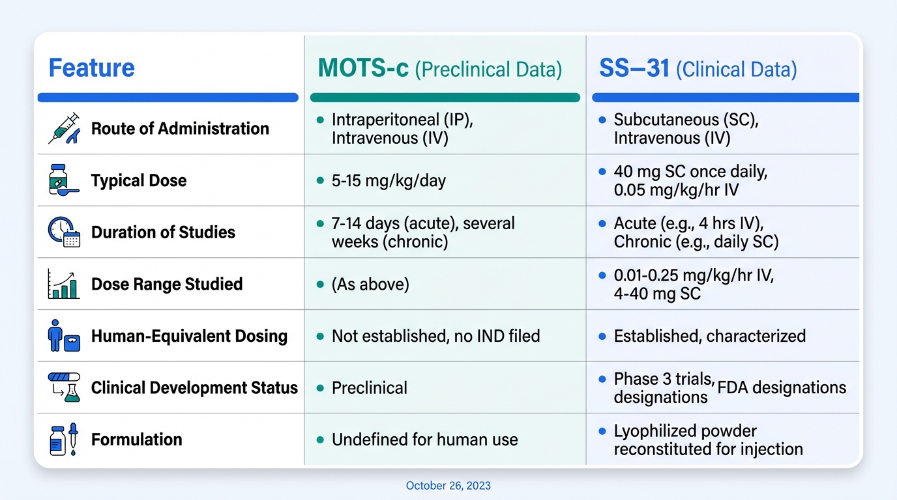Click the pill bottle icon for Typical Dose
897x500 pixels.
point(63,180)
